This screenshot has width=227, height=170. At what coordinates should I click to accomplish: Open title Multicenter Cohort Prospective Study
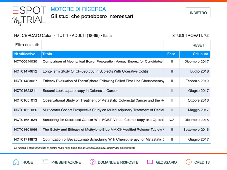pyautogui.click(x=103, y=110)
